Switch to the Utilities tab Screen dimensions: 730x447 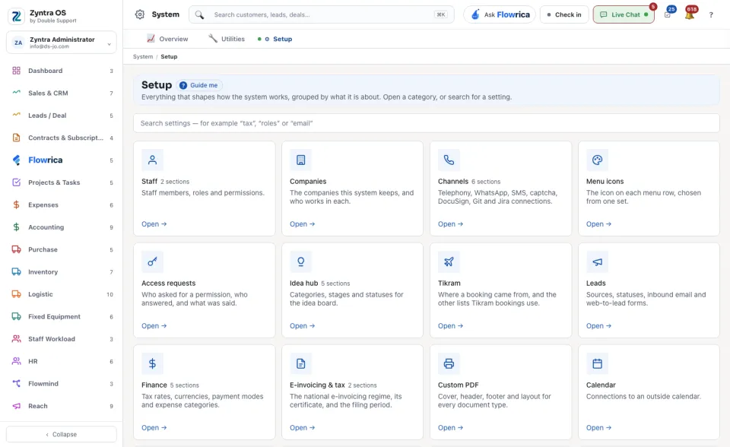pos(227,39)
